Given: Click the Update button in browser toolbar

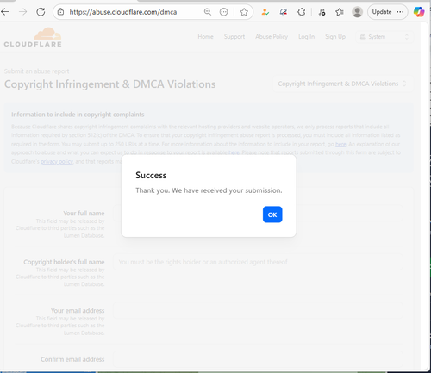Looking at the screenshot, I should click(388, 12).
